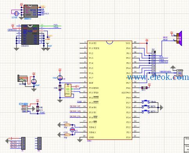Select the J4 pin header
The image size is (189, 153).
tap(40, 143)
